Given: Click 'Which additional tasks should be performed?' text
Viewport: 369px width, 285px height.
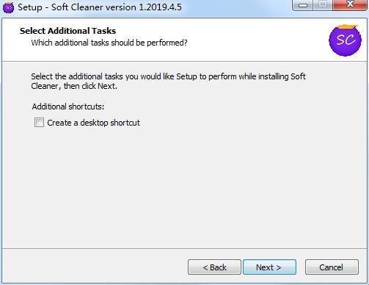Looking at the screenshot, I should pyautogui.click(x=109, y=43).
